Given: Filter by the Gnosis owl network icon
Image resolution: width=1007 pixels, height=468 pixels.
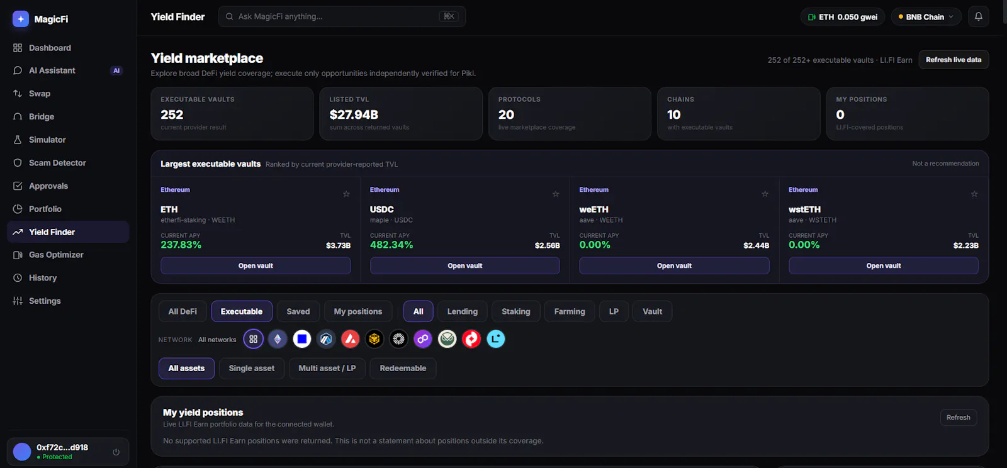Looking at the screenshot, I should 447,339.
